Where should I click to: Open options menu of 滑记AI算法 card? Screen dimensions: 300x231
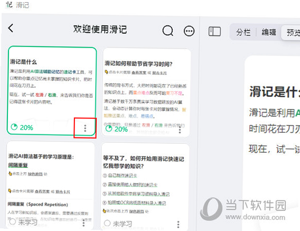click(x=83, y=223)
